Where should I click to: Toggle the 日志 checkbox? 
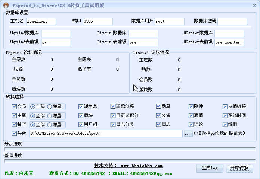tap(158, 124)
